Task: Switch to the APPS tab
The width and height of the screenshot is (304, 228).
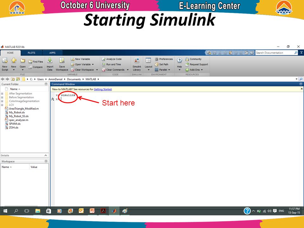Action: tap(52, 53)
